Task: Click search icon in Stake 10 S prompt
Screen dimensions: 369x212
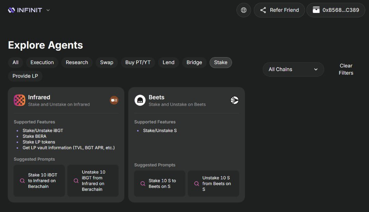Action: pyautogui.click(x=143, y=184)
